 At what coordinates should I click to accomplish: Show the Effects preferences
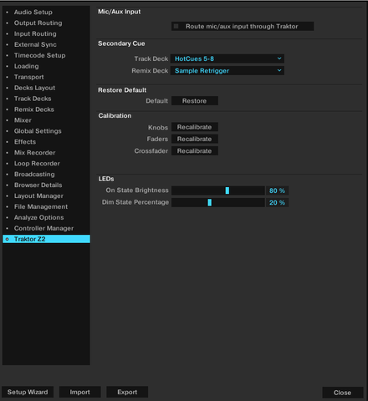coord(25,142)
